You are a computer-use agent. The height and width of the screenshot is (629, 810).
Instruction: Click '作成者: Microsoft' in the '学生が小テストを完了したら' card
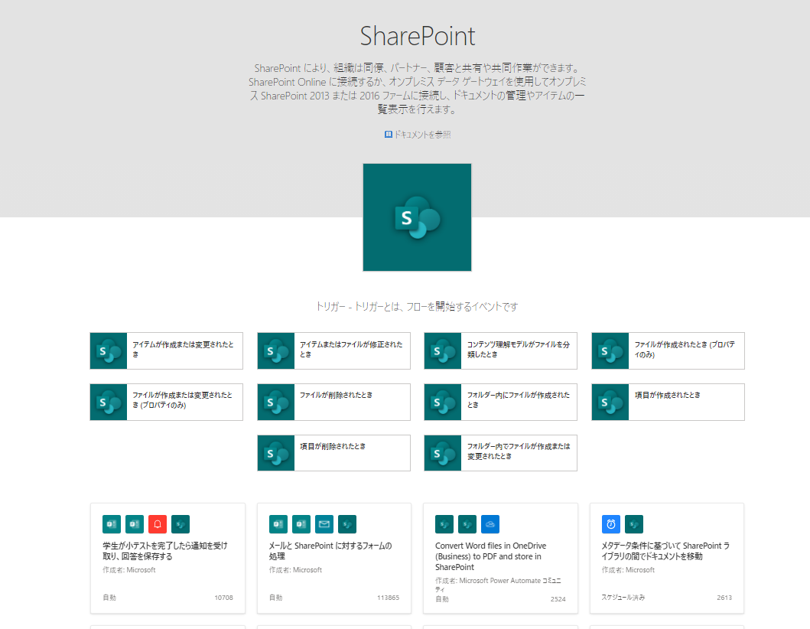coord(129,569)
